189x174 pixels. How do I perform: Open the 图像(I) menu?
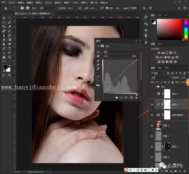tap(30, 2)
